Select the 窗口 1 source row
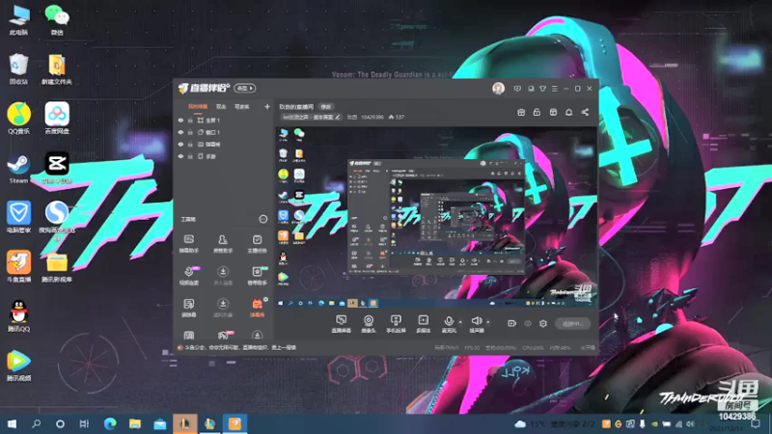 click(x=224, y=132)
